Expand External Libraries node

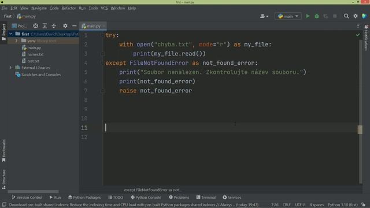10,68
